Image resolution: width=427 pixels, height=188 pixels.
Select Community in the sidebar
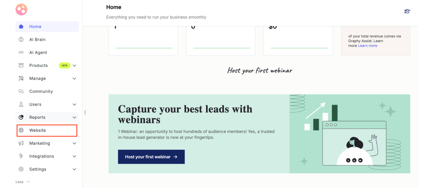pyautogui.click(x=41, y=91)
